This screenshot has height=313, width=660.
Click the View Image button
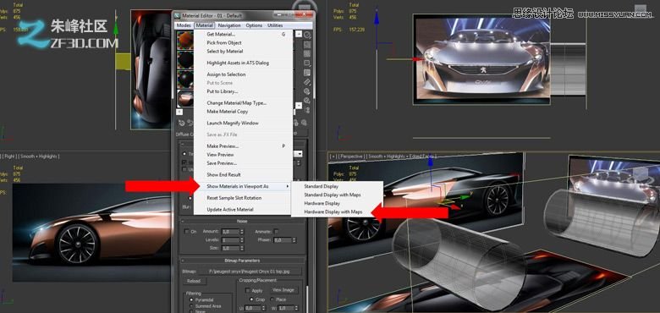(x=284, y=290)
